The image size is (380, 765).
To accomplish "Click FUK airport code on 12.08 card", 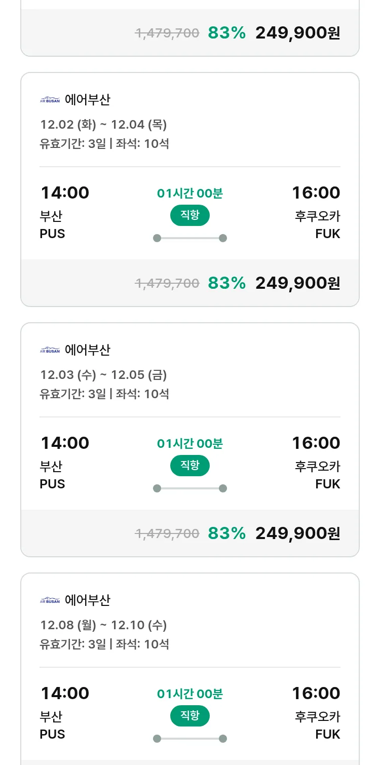I will pos(327,734).
